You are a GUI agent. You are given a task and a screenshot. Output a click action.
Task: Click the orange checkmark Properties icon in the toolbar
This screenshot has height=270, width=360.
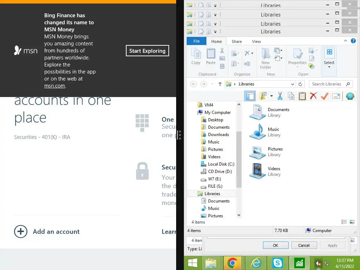pyautogui.click(x=324, y=96)
